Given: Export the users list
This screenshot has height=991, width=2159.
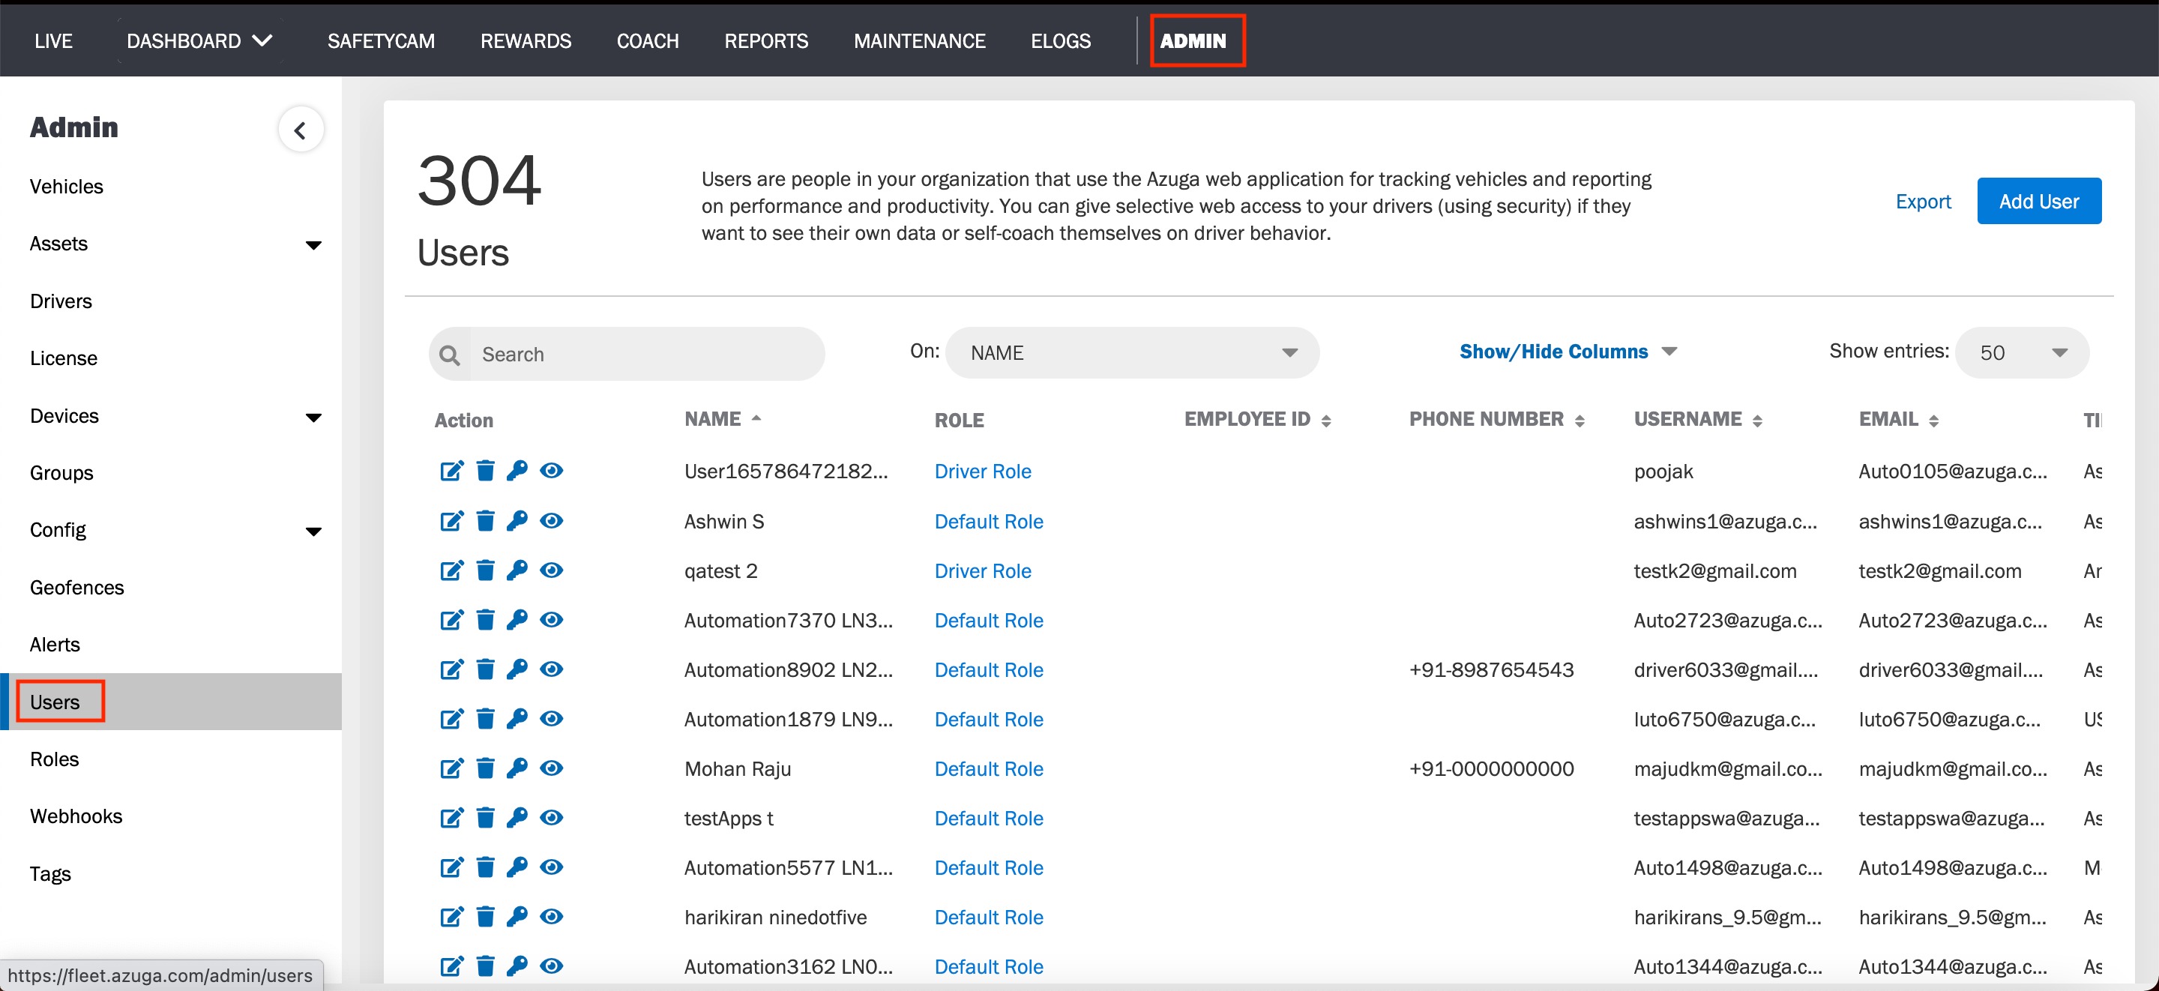Looking at the screenshot, I should point(1923,201).
